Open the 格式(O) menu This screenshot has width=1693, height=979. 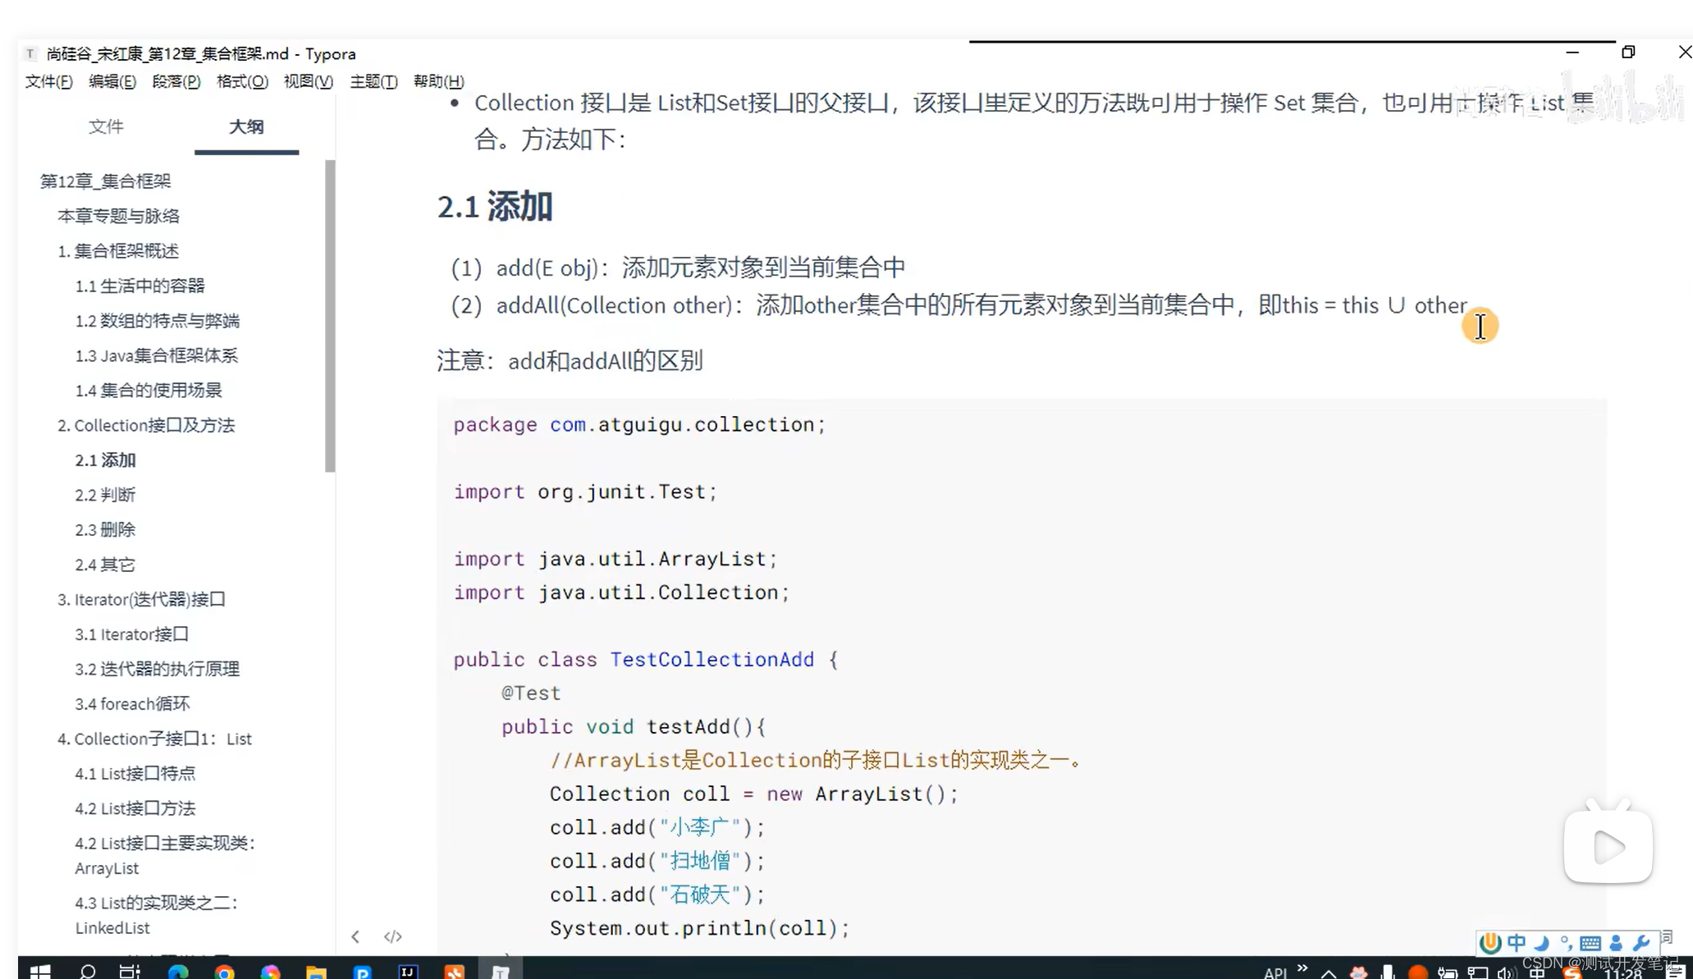tap(242, 81)
